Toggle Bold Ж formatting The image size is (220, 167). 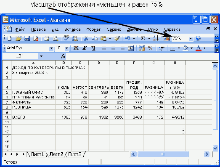tap(76, 48)
